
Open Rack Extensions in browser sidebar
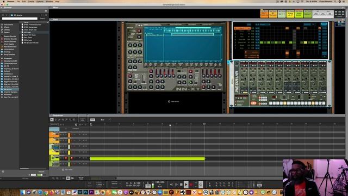pyautogui.click(x=10, y=47)
